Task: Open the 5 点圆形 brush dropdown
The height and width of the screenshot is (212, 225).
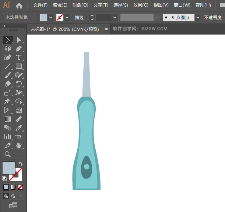Action: (x=198, y=17)
